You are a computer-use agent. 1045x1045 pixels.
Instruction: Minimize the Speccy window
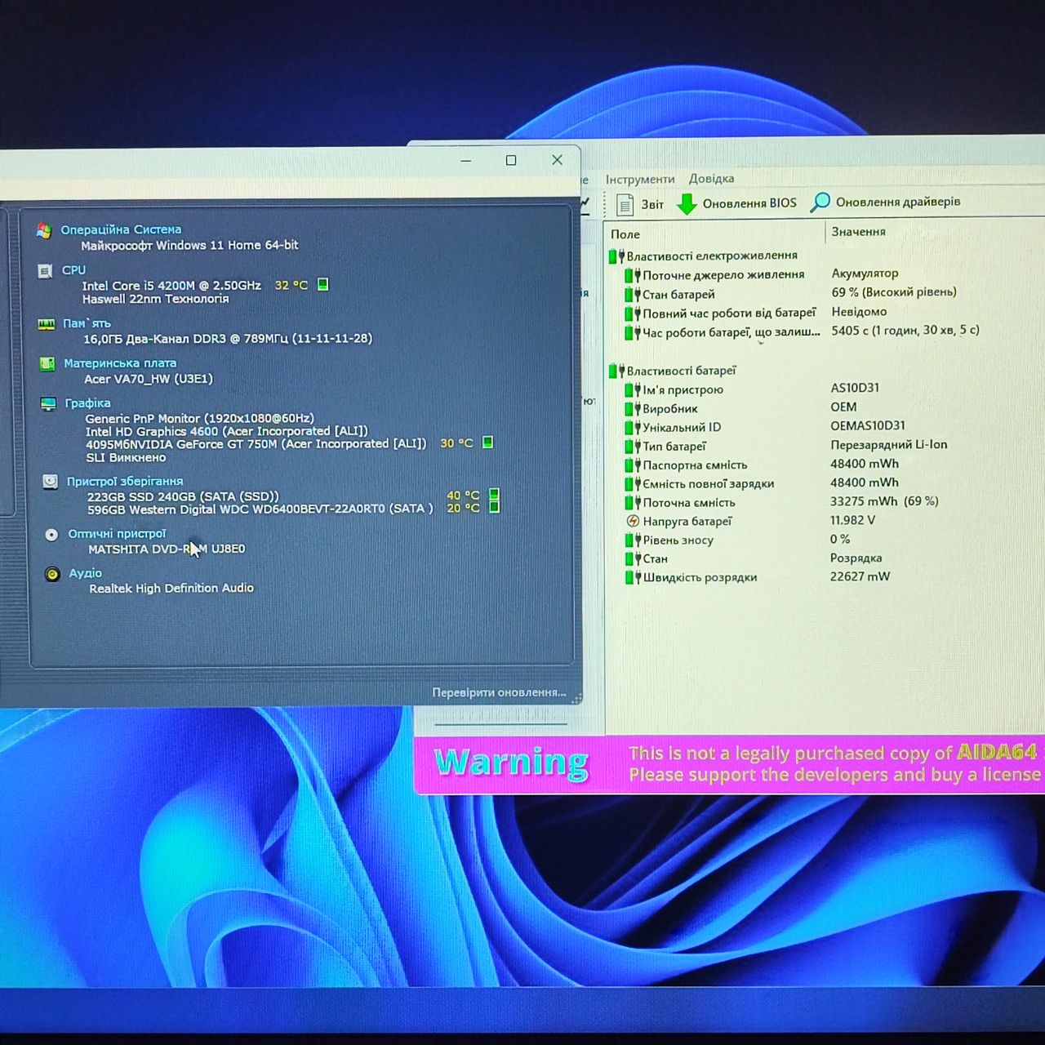click(466, 161)
